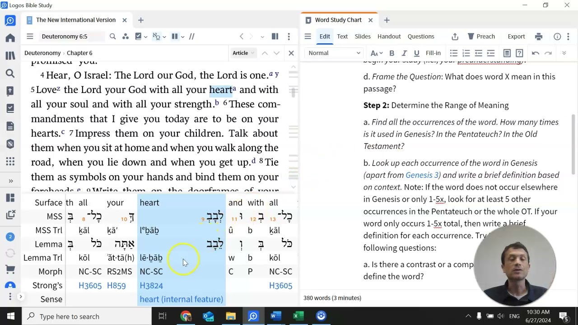Open the info icon in Word Study toolbar
Viewport: 578px width, 325px height.
[x=557, y=37]
